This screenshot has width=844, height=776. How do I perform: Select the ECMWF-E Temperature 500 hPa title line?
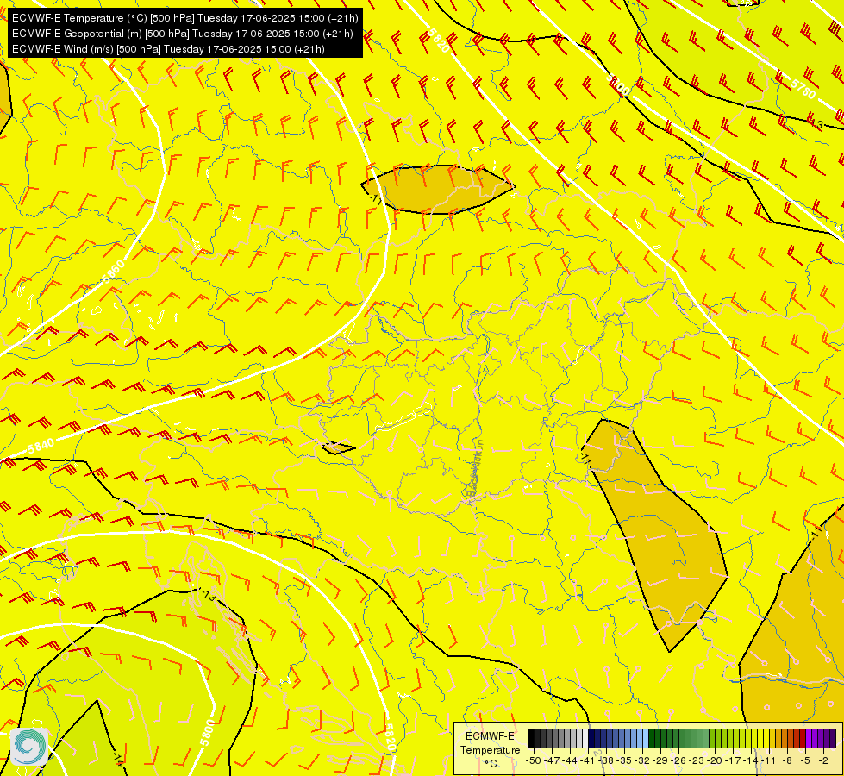pyautogui.click(x=184, y=18)
